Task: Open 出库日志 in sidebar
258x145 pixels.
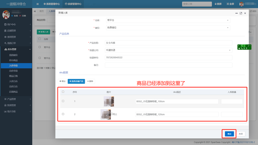Action: pyautogui.click(x=13, y=86)
